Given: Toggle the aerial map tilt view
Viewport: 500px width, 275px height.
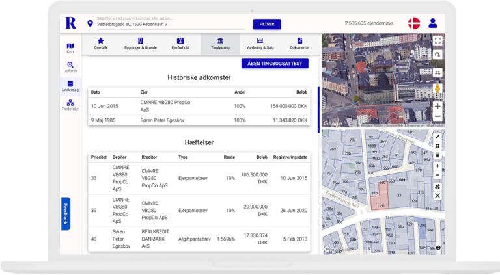Looking at the screenshot, I should click(437, 72).
